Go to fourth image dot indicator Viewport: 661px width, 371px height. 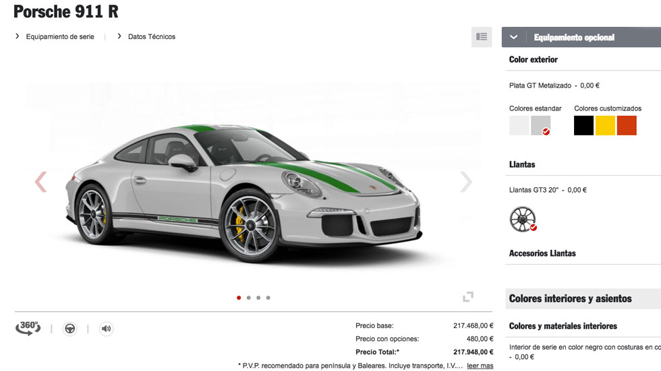pyautogui.click(x=268, y=298)
